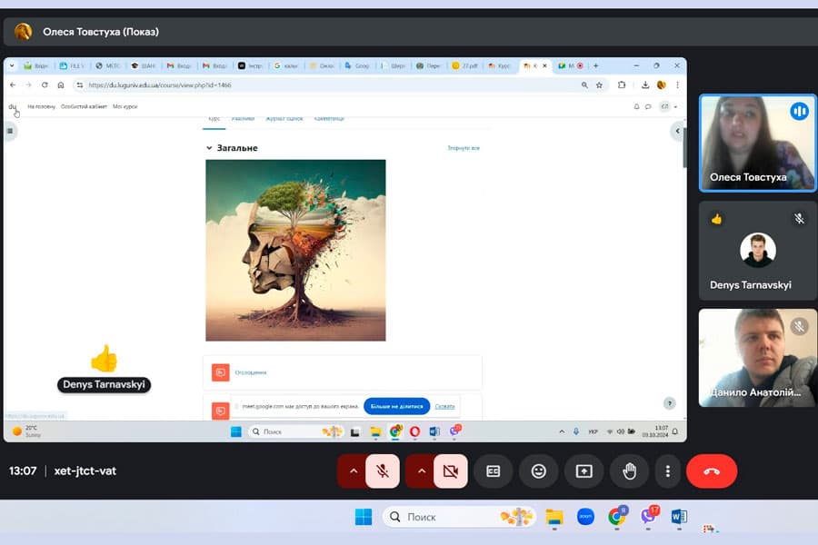The width and height of the screenshot is (818, 545).
Task: Click the present screen icon
Action: coord(584,471)
